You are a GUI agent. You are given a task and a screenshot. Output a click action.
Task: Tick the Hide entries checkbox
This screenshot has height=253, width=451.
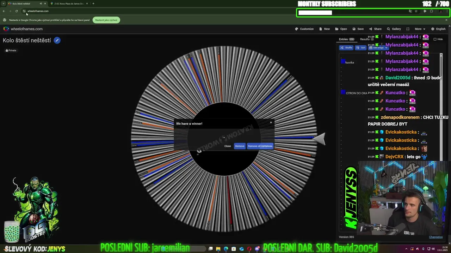coord(435,39)
